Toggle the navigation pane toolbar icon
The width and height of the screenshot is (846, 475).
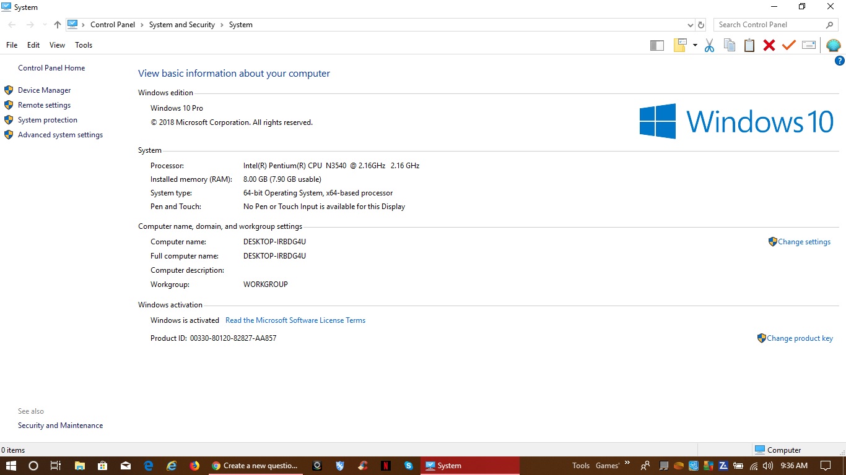point(657,45)
